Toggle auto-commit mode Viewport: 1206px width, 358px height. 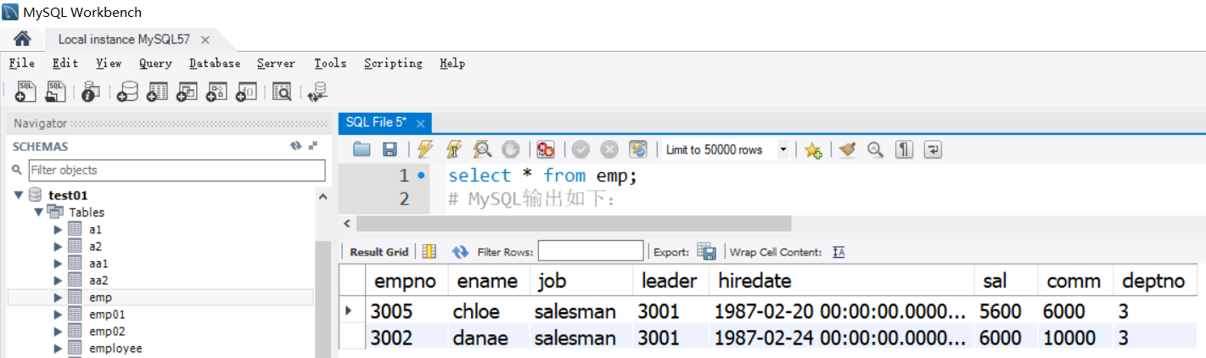pyautogui.click(x=638, y=150)
